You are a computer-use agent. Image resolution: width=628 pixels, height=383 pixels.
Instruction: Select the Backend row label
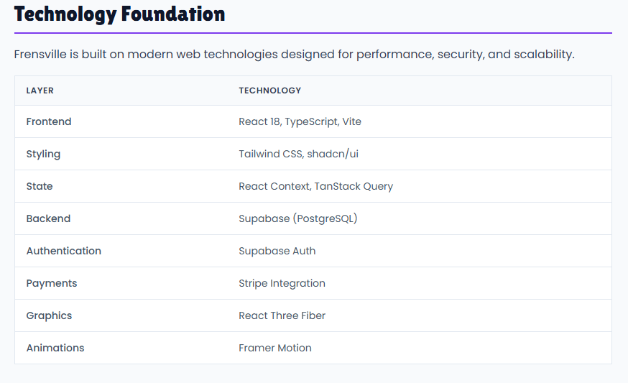click(48, 218)
